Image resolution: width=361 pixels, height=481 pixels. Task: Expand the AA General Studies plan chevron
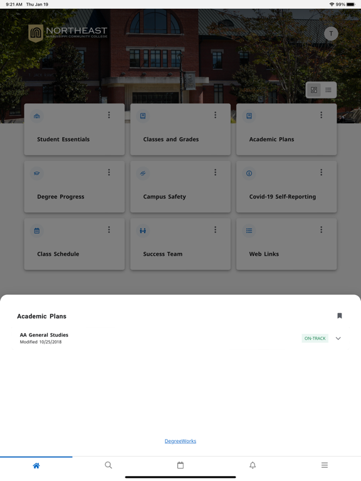tap(338, 338)
